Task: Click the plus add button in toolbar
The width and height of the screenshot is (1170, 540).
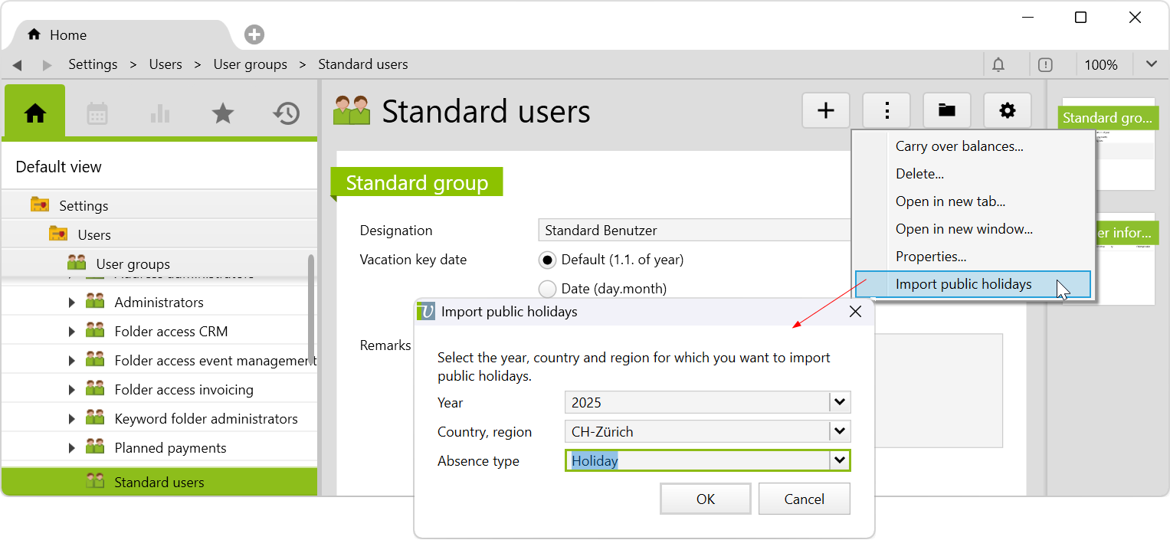Action: (x=825, y=111)
